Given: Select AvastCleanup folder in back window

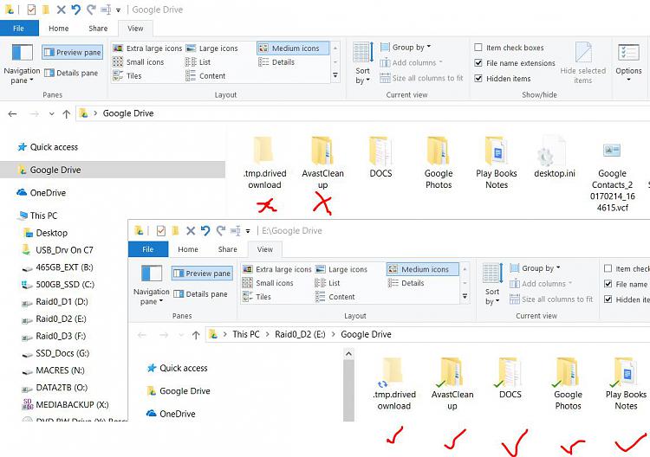Looking at the screenshot, I should click(x=322, y=163).
